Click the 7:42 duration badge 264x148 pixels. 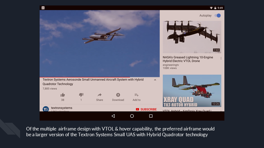tap(216, 50)
